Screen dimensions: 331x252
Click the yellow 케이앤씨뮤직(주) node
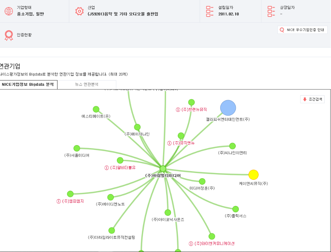253,175
